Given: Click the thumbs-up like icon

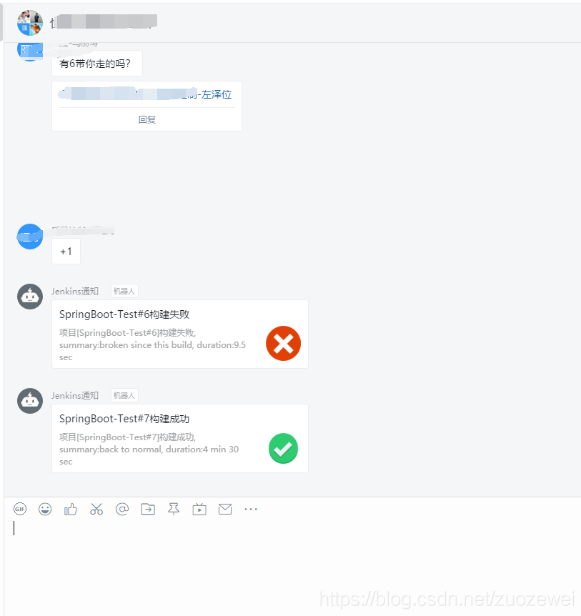Looking at the screenshot, I should click(71, 509).
